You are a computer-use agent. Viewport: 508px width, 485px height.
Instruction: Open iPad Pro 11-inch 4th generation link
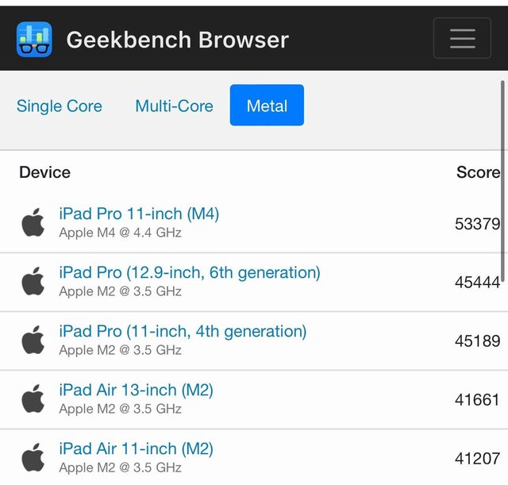[x=183, y=331]
